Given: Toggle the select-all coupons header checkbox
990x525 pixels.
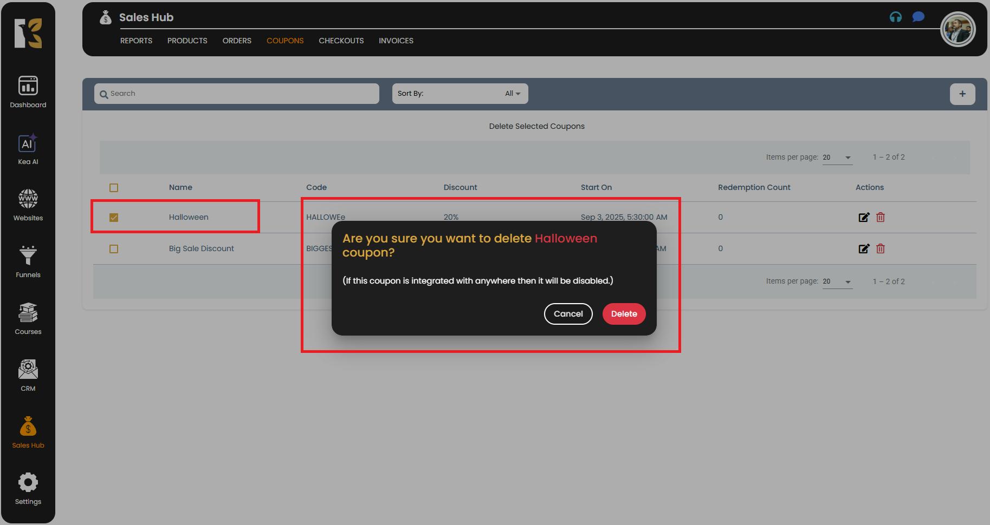Looking at the screenshot, I should pos(114,188).
